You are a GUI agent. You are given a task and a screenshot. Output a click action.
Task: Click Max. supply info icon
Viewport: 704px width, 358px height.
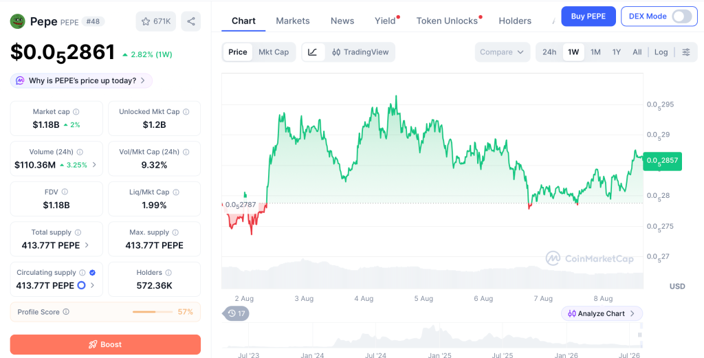(175, 232)
